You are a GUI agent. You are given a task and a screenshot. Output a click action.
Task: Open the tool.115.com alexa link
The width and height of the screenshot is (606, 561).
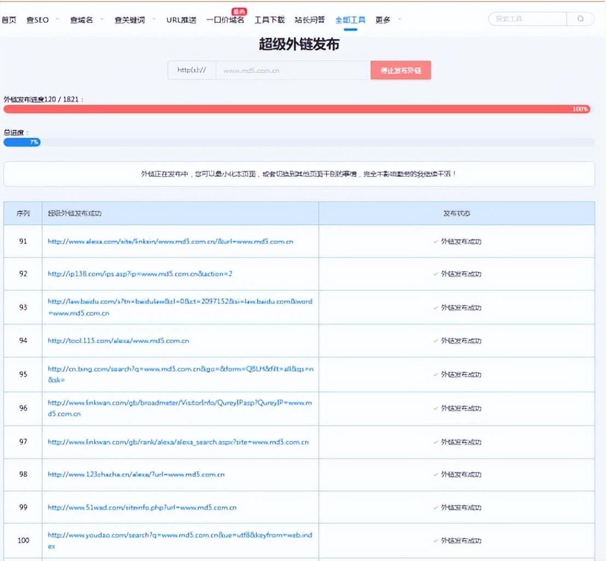click(118, 341)
